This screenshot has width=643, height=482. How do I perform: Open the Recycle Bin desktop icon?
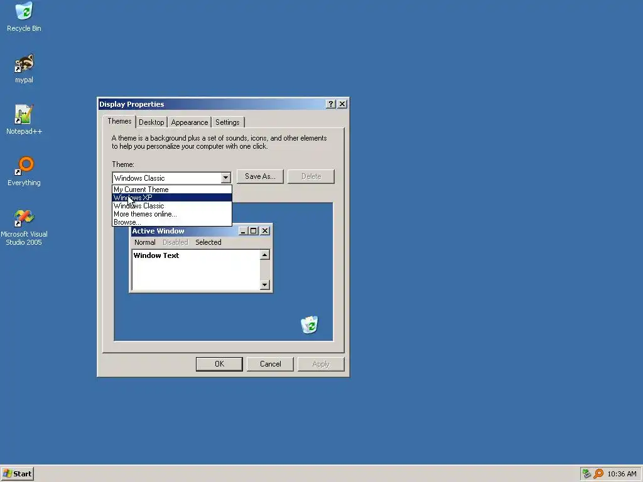click(24, 17)
